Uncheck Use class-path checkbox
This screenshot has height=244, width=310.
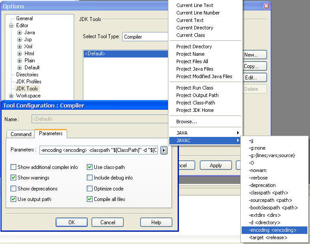89,167
